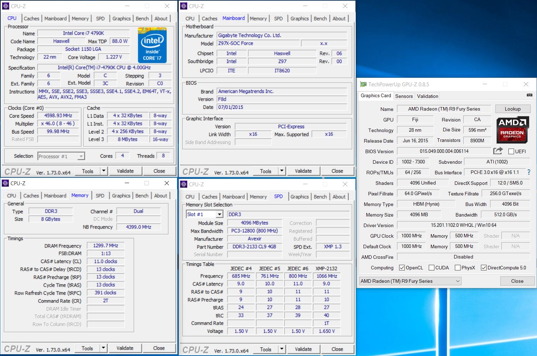Click the CAS# Latency value 11.0 clocks
537x356 pixels.
[105, 261]
